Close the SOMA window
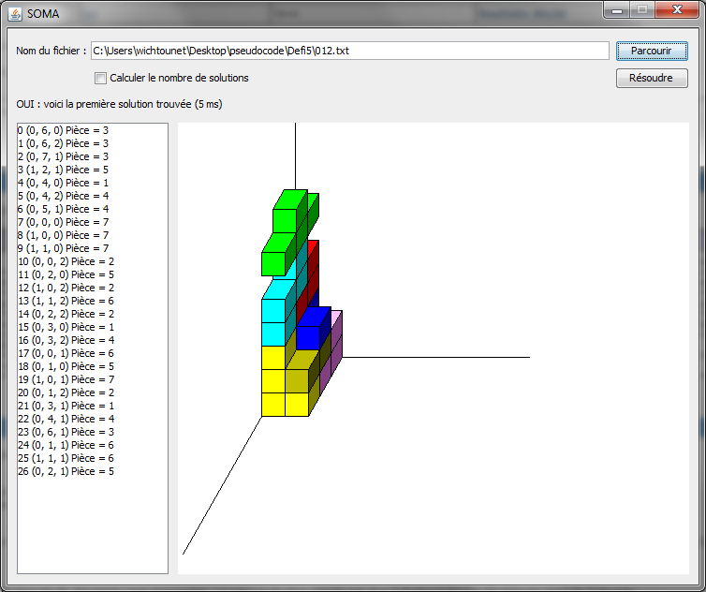 pos(675,10)
